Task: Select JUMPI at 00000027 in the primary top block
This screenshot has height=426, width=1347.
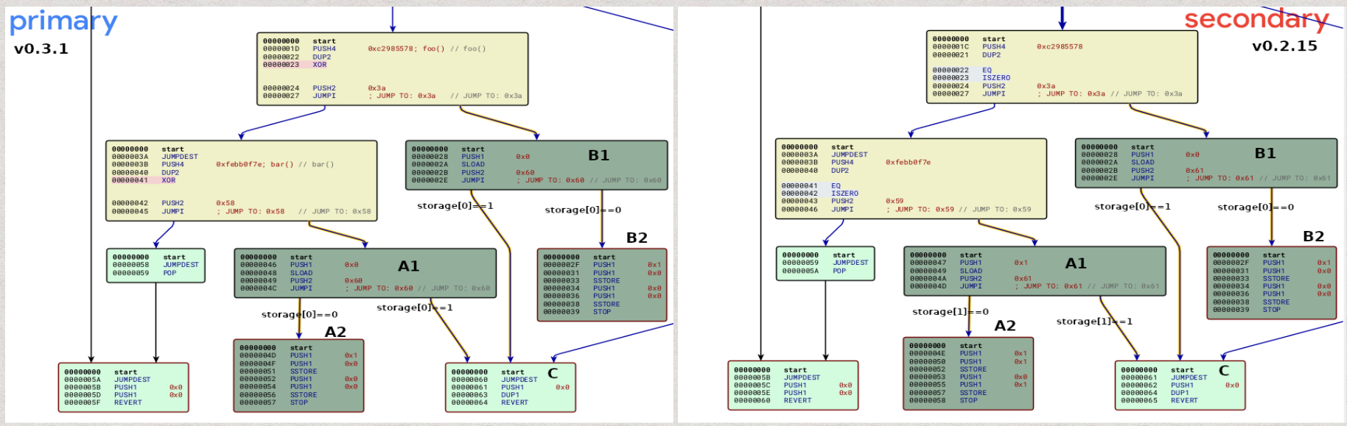Action: tap(392, 96)
